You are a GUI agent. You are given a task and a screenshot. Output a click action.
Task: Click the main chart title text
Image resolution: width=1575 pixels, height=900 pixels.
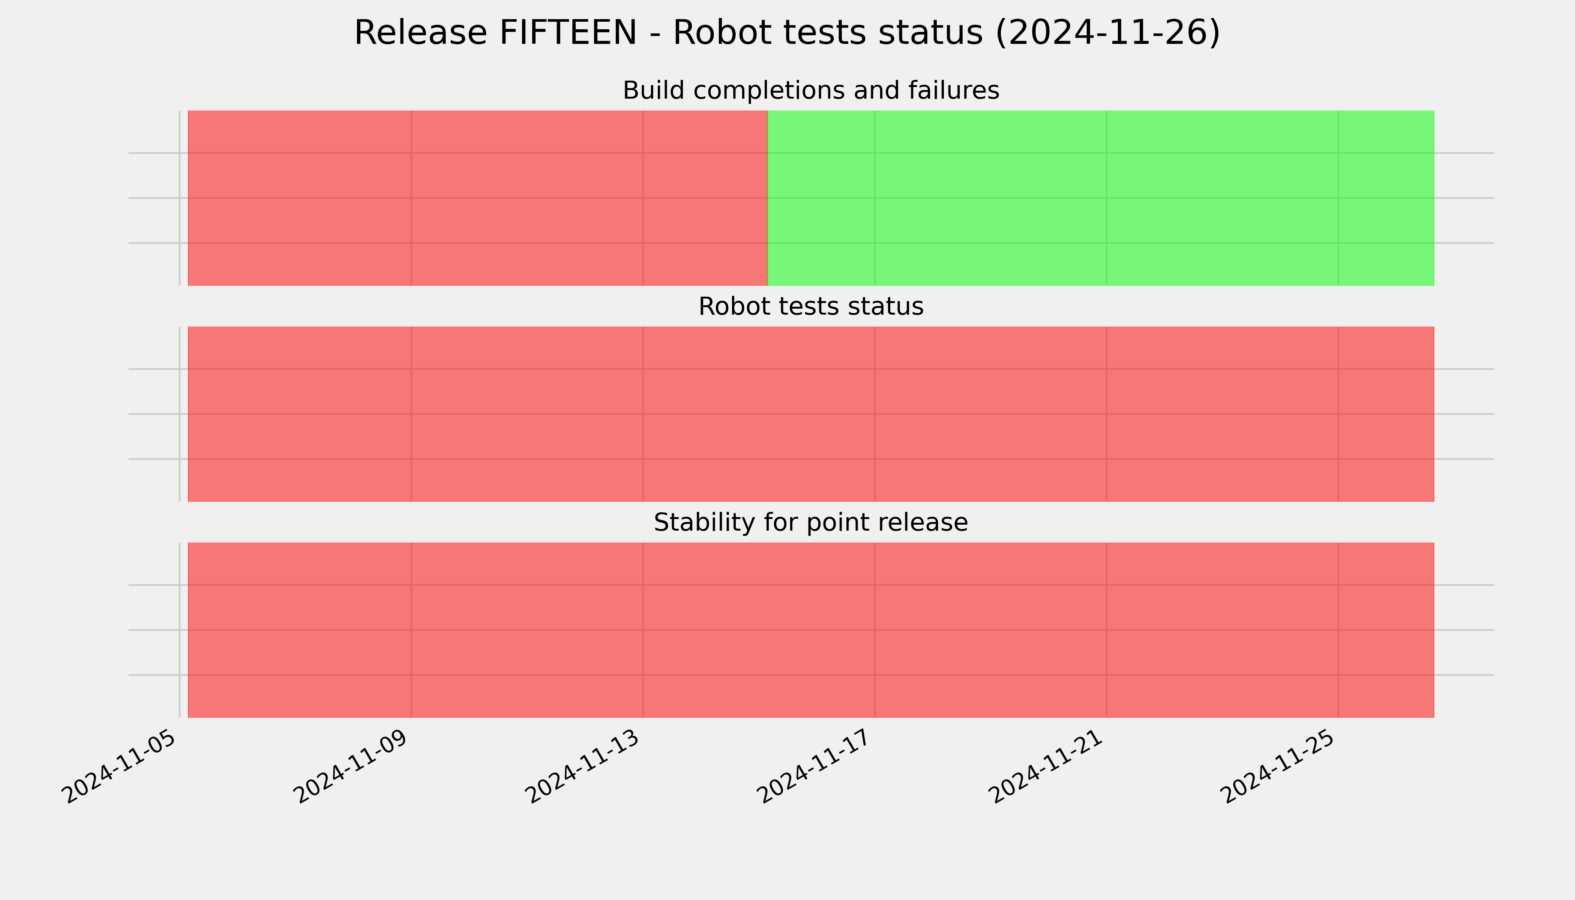787,33
